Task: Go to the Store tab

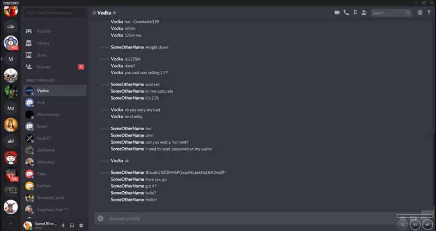Action: (41, 55)
